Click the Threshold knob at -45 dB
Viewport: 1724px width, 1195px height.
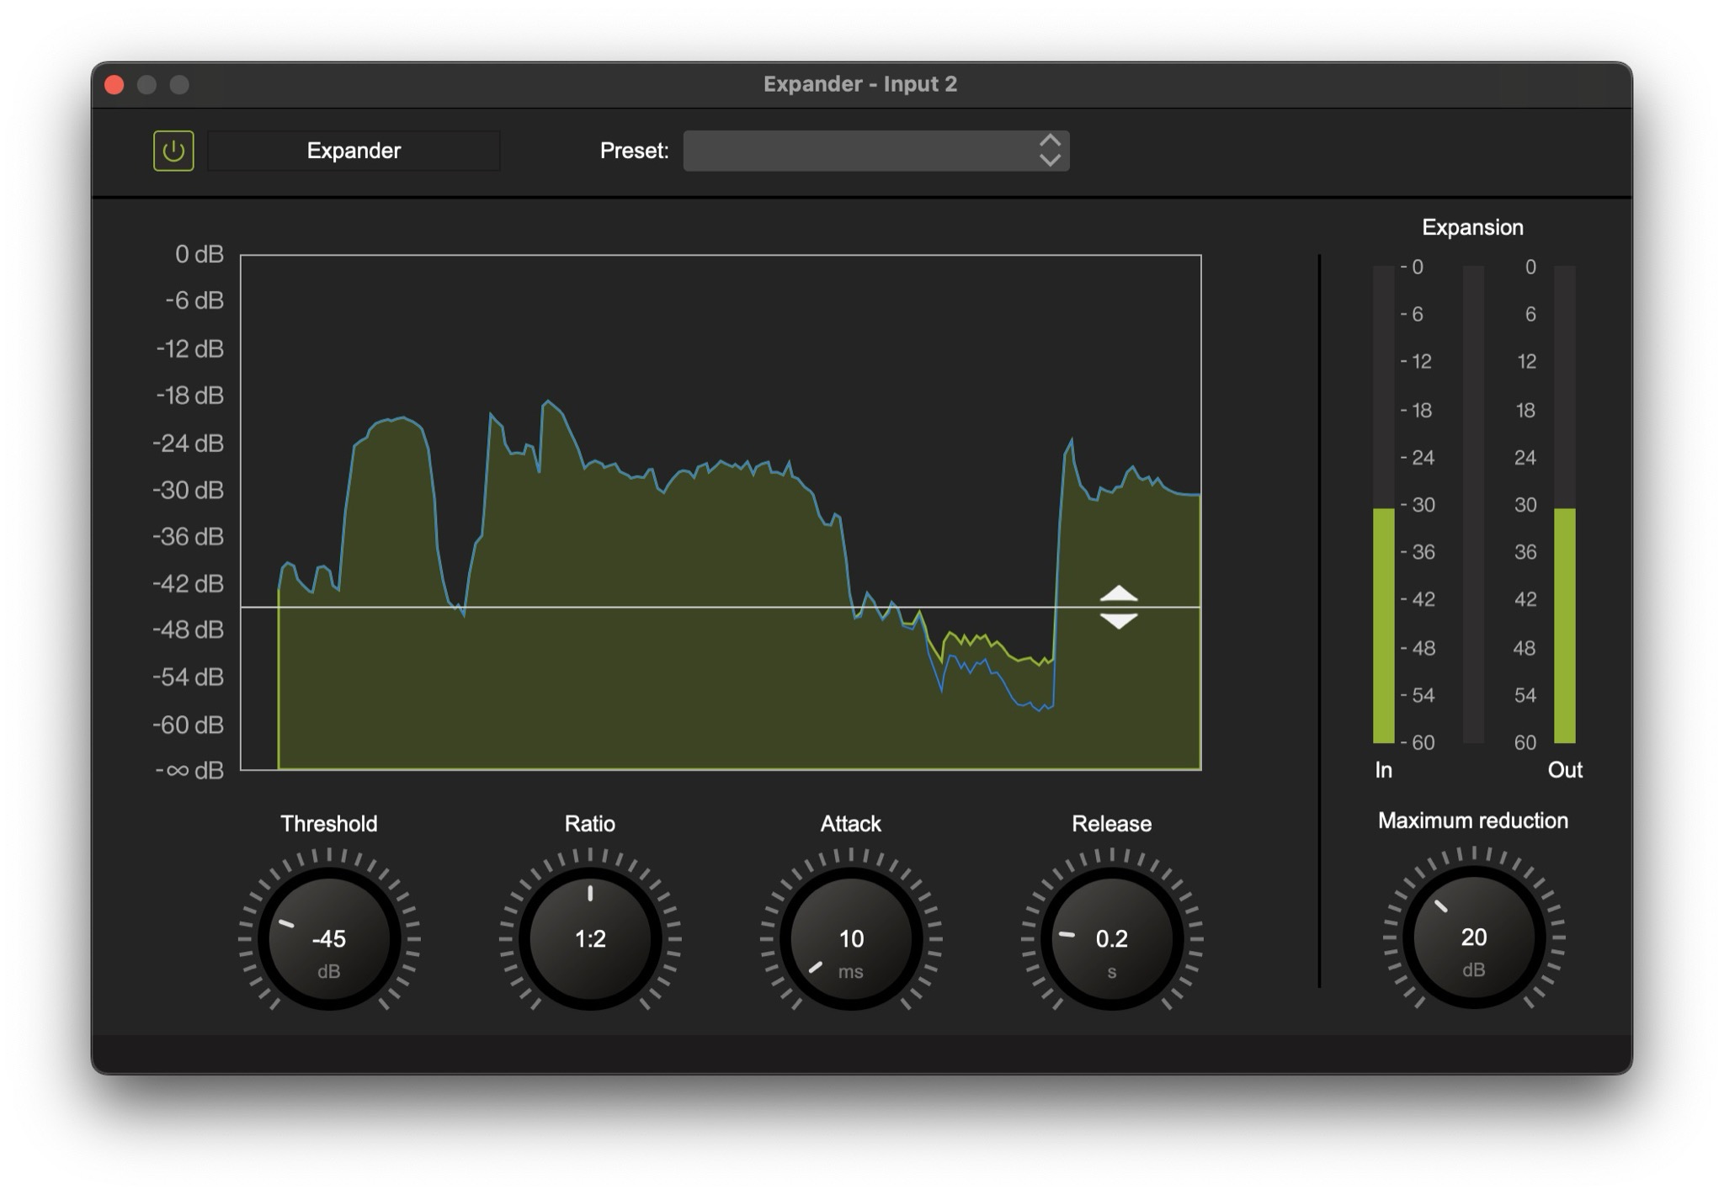click(x=329, y=938)
